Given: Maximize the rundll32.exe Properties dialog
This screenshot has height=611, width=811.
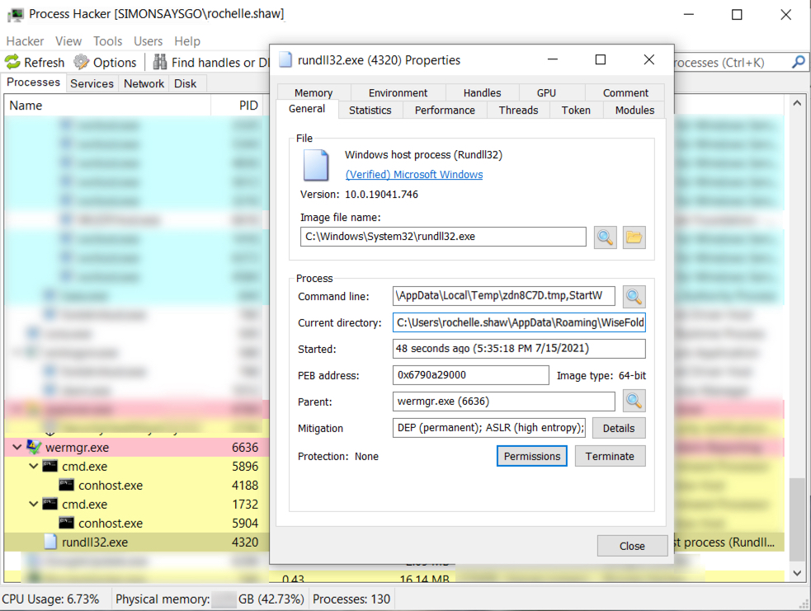Looking at the screenshot, I should point(601,60).
